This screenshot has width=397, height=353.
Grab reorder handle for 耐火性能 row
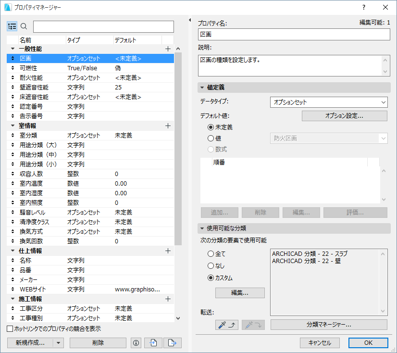(12, 77)
